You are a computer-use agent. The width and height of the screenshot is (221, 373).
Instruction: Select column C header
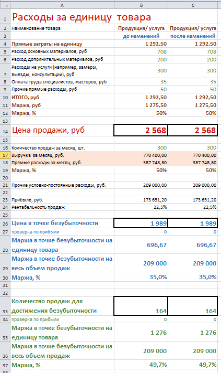pos(193,5)
